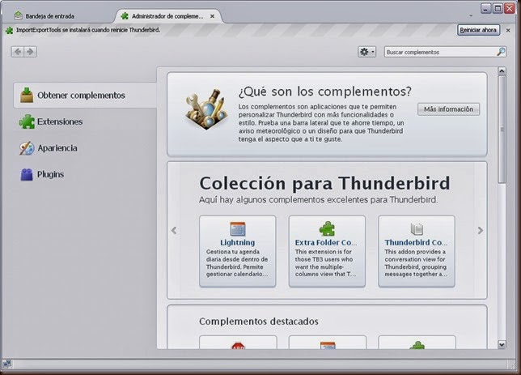Click the magnifying glass search icon
The image size is (521, 375).
click(x=501, y=52)
